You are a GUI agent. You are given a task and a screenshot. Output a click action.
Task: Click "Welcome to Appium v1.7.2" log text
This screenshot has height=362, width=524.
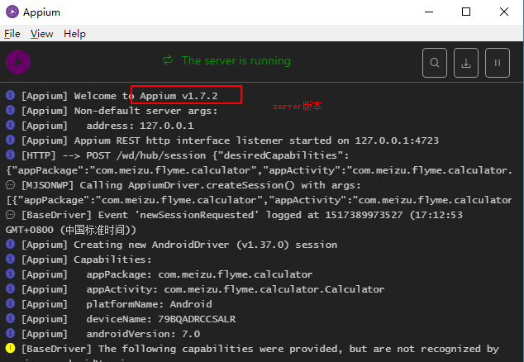(145, 96)
